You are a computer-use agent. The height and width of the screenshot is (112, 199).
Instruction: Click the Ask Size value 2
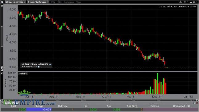tap(142, 109)
